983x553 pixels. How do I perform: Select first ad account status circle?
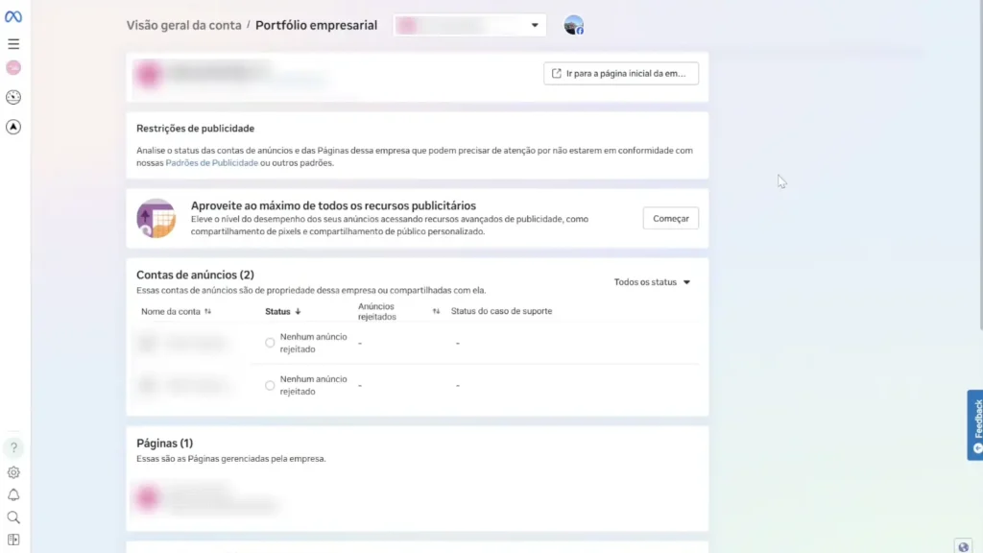click(270, 343)
